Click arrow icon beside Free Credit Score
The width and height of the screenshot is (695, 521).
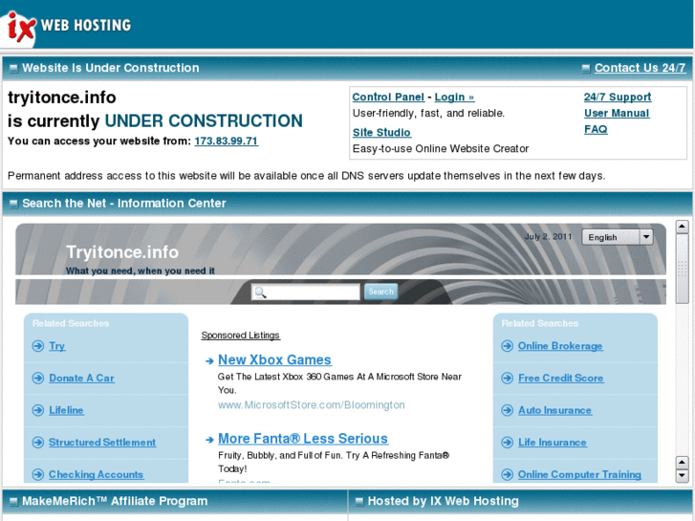pyautogui.click(x=507, y=379)
